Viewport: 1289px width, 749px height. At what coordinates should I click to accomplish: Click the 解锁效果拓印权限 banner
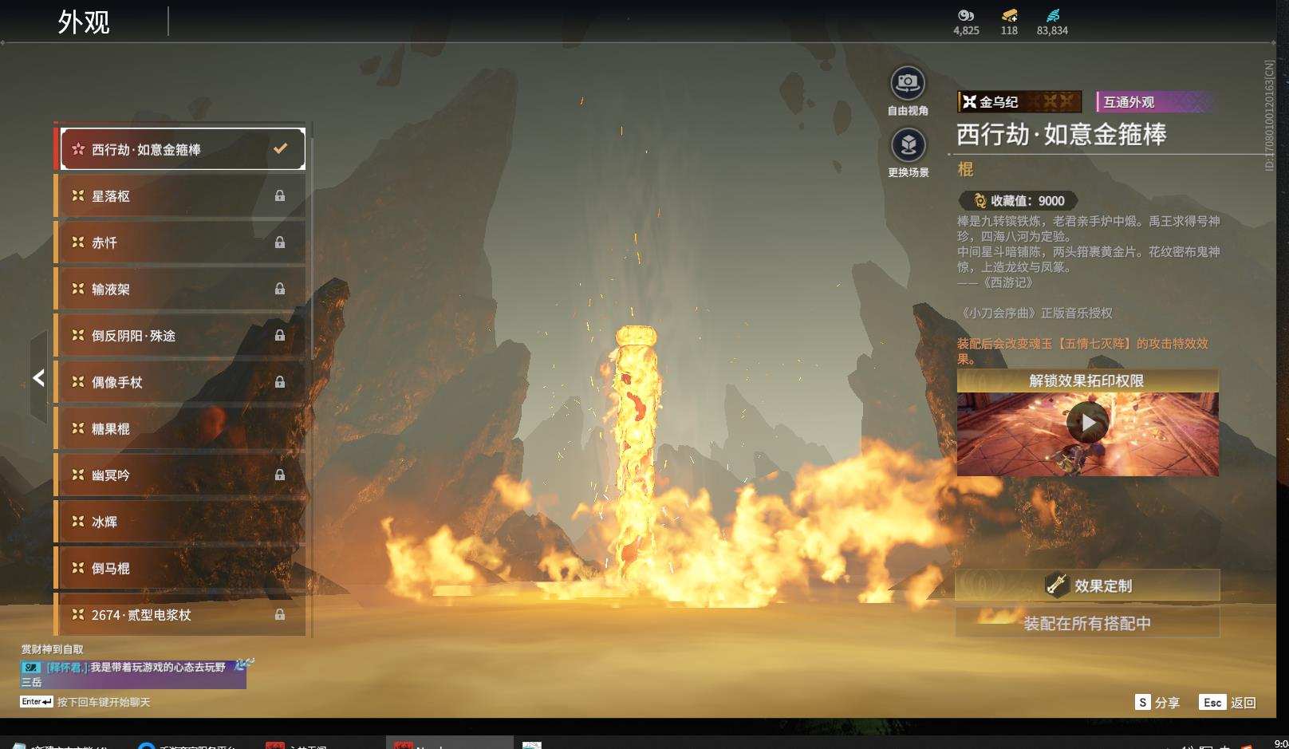point(1087,380)
